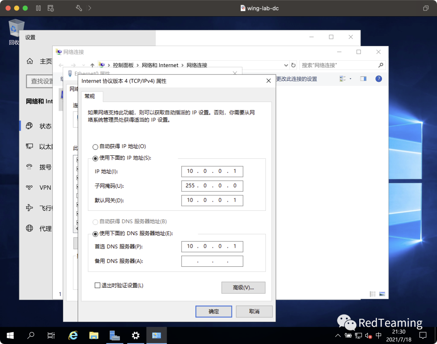This screenshot has height=344, width=437.
Task: Click the home icon in Settings window
Action: (30, 61)
